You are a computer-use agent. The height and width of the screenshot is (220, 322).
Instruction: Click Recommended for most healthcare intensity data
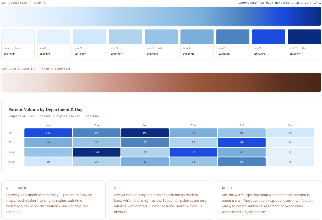(279, 3)
